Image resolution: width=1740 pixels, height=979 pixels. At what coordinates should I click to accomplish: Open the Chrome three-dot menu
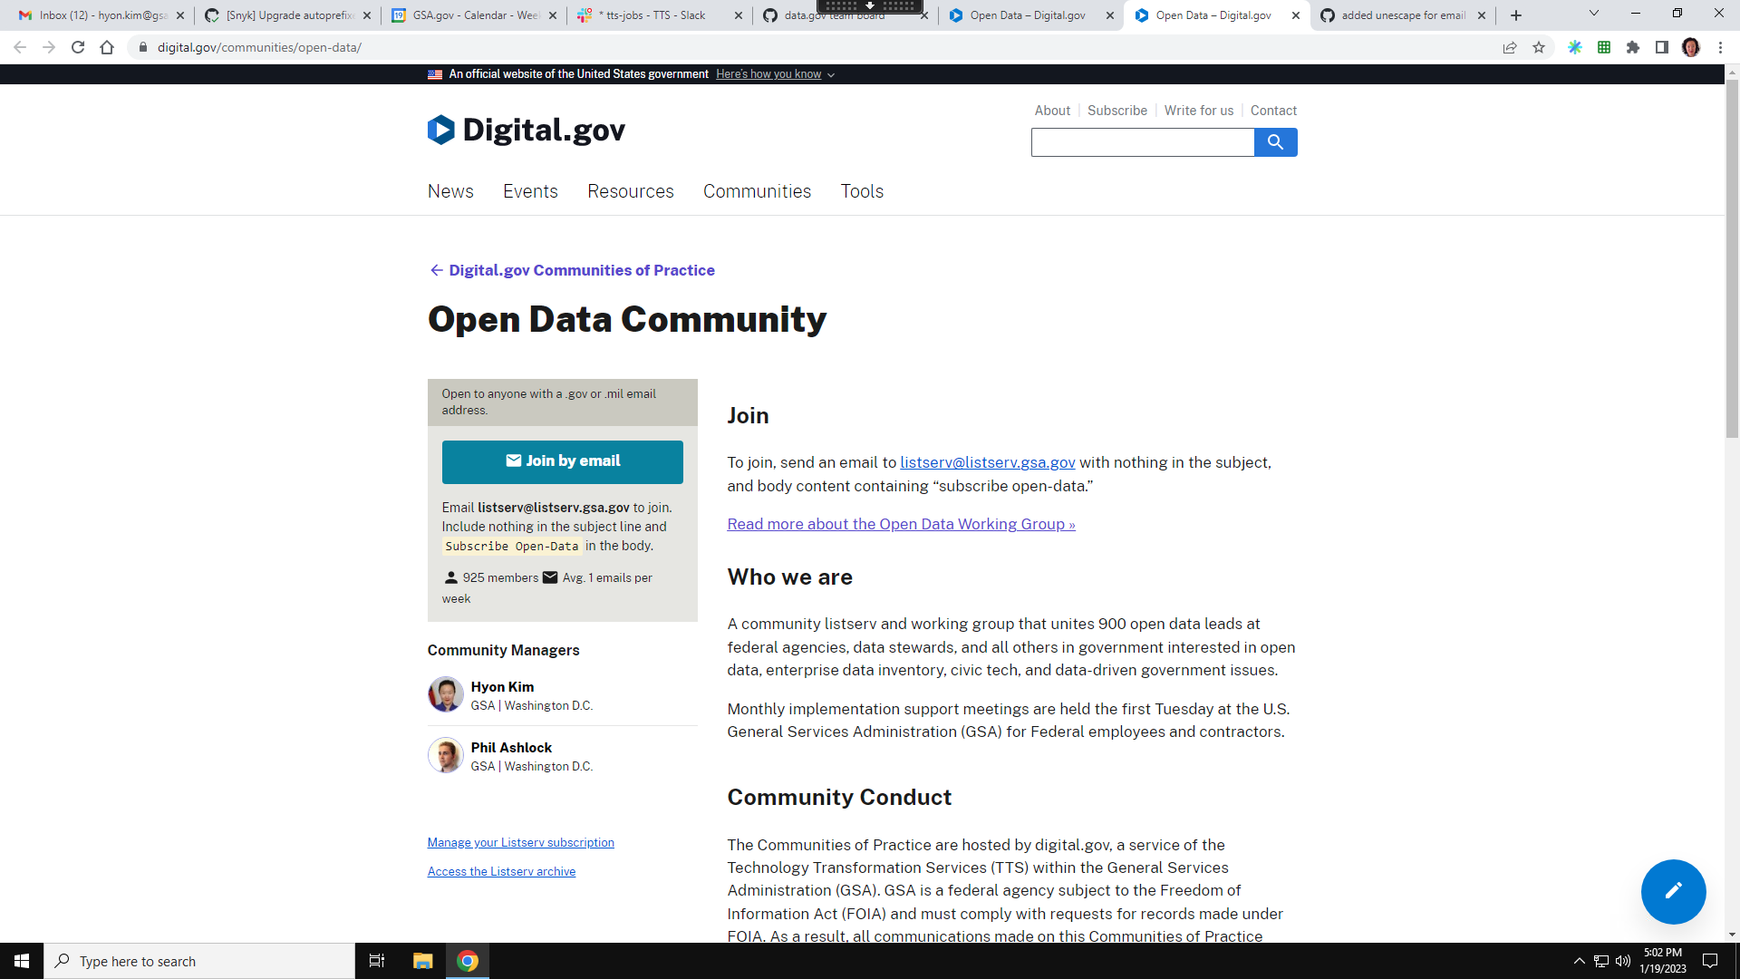pos(1721,47)
